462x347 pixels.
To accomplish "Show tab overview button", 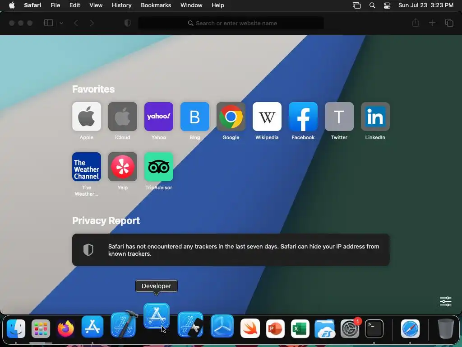I will pyautogui.click(x=449, y=23).
